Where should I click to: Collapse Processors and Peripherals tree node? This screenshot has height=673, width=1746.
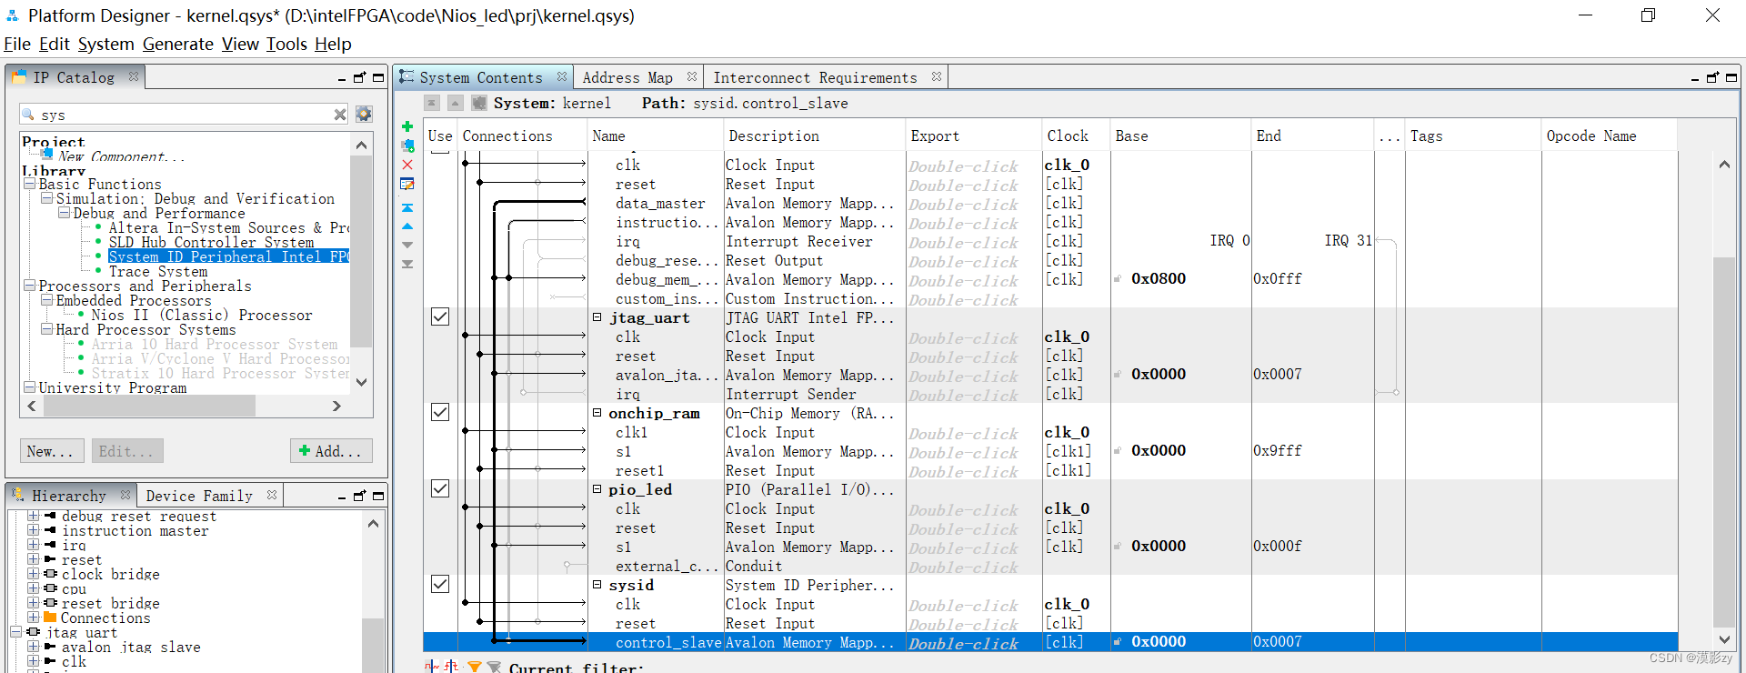click(x=29, y=286)
